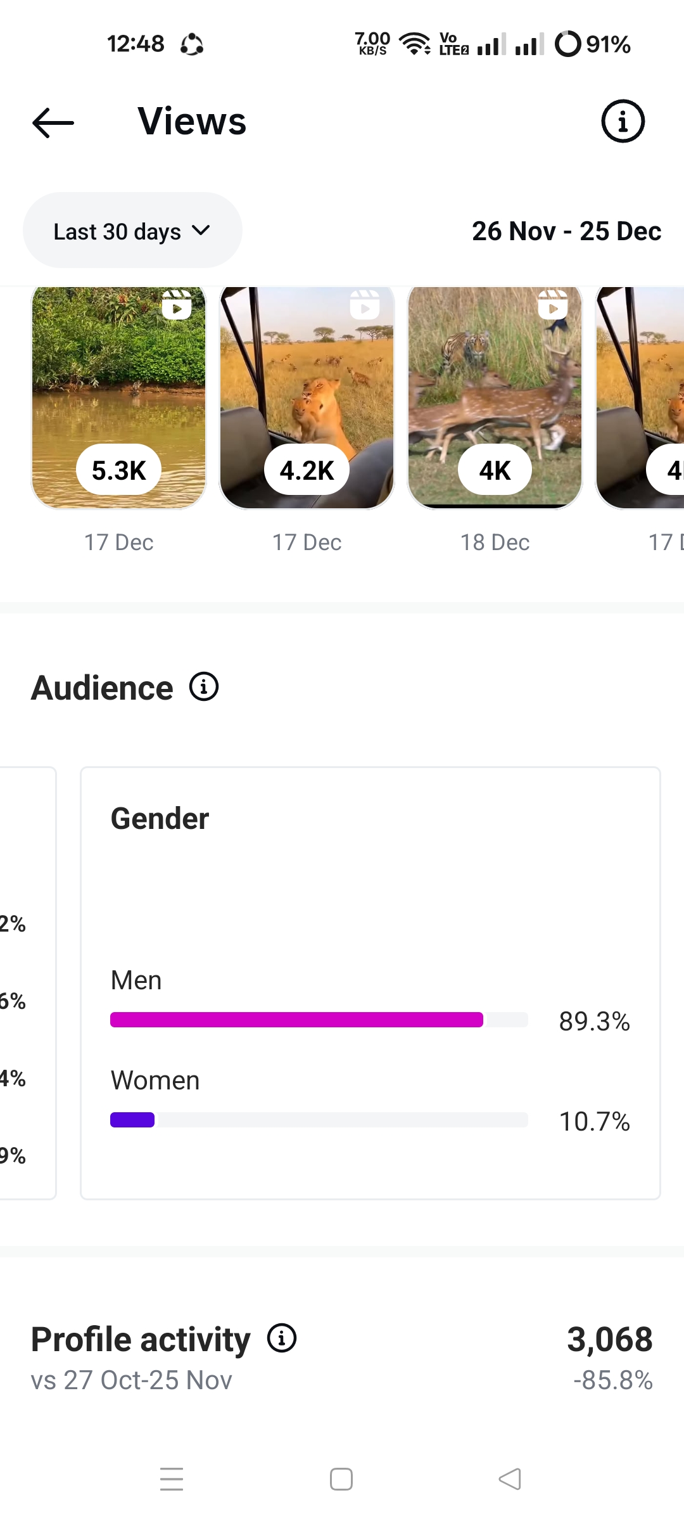684x1521 pixels.
Task: Open Profile activity 3,068 details
Action: coord(609,1340)
